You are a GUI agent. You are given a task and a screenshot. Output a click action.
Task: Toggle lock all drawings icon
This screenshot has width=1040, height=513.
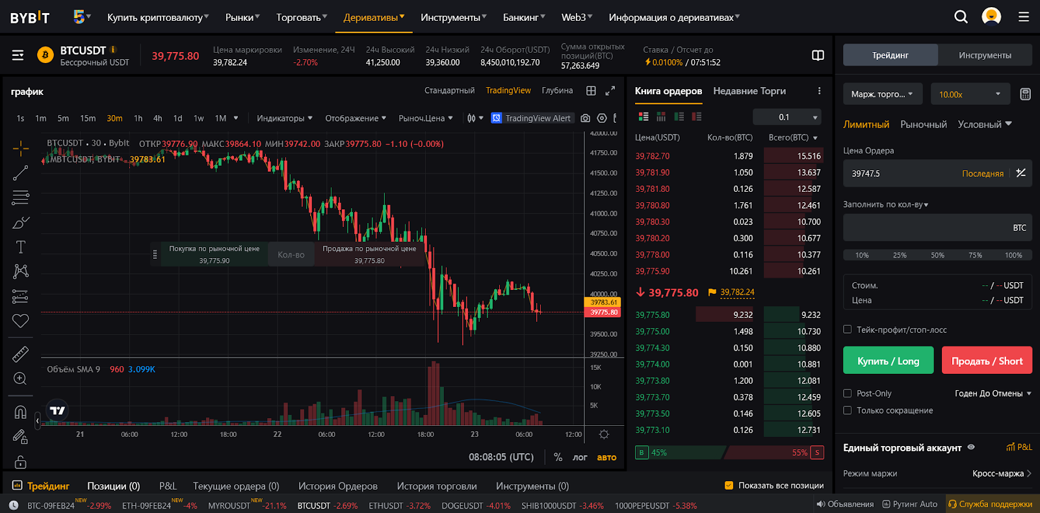(21, 462)
